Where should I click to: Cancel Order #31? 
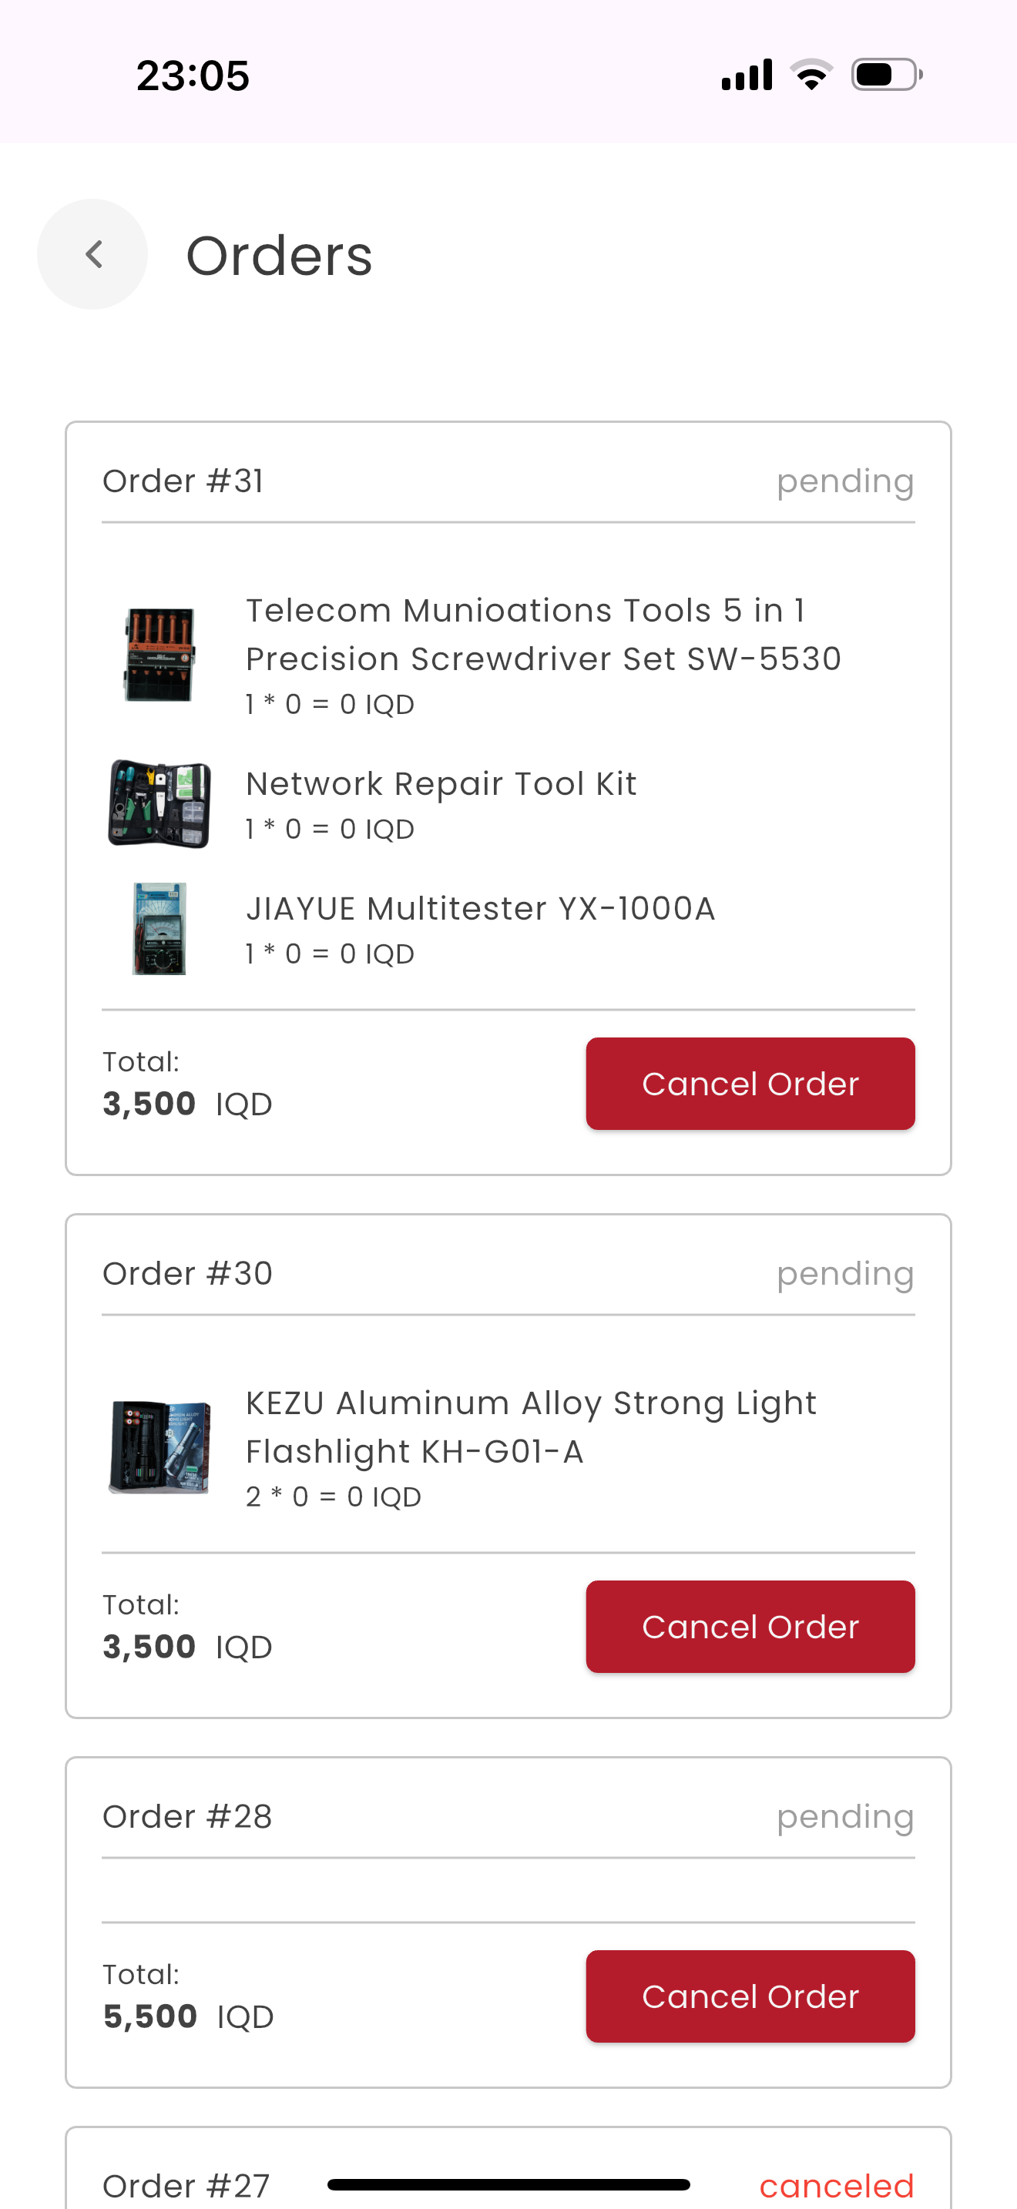point(750,1084)
